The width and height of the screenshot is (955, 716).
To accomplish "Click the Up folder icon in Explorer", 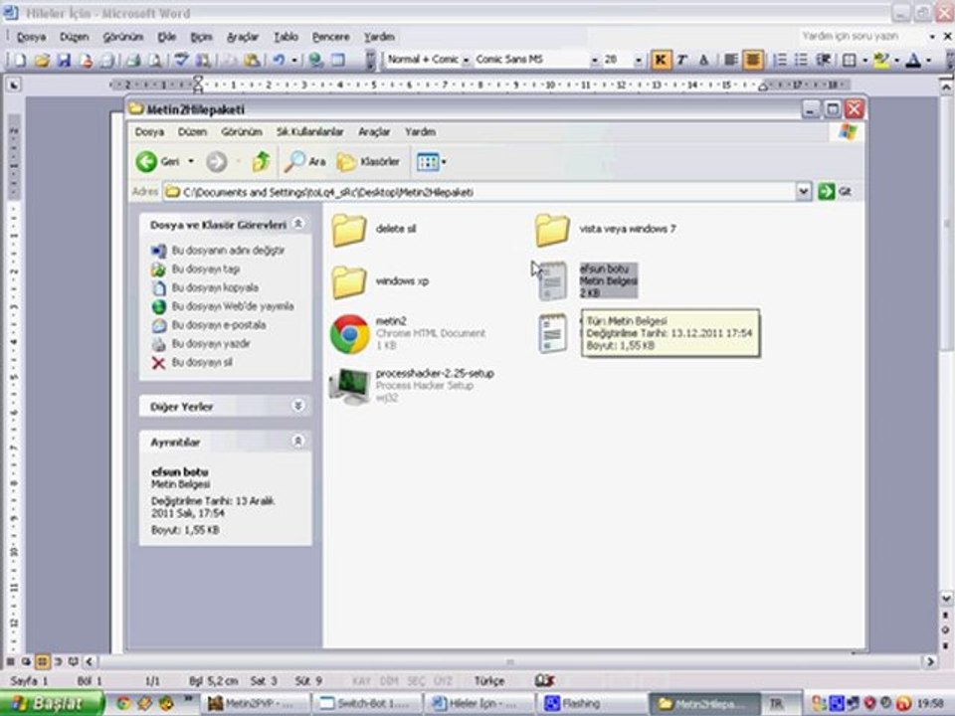I will tap(261, 161).
